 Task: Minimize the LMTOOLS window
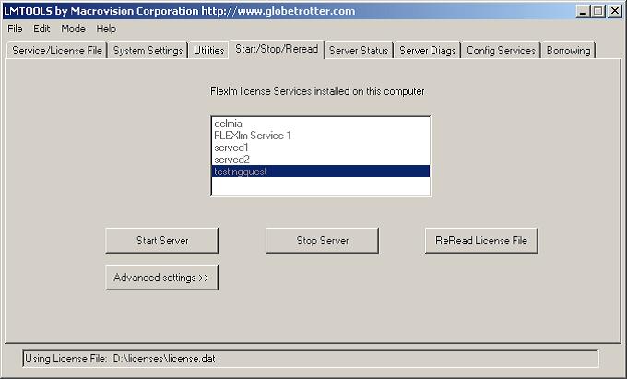[583, 11]
